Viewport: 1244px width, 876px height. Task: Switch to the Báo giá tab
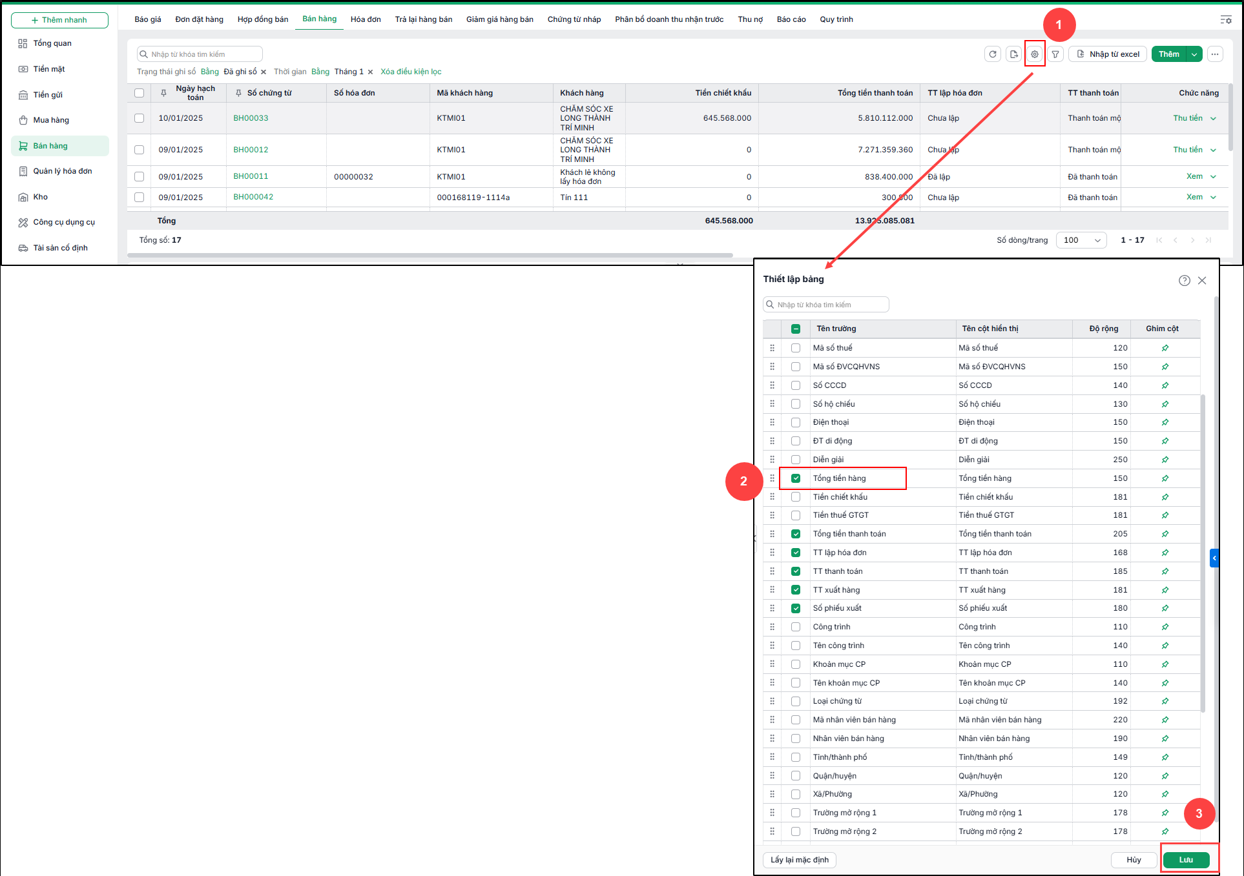coord(148,19)
